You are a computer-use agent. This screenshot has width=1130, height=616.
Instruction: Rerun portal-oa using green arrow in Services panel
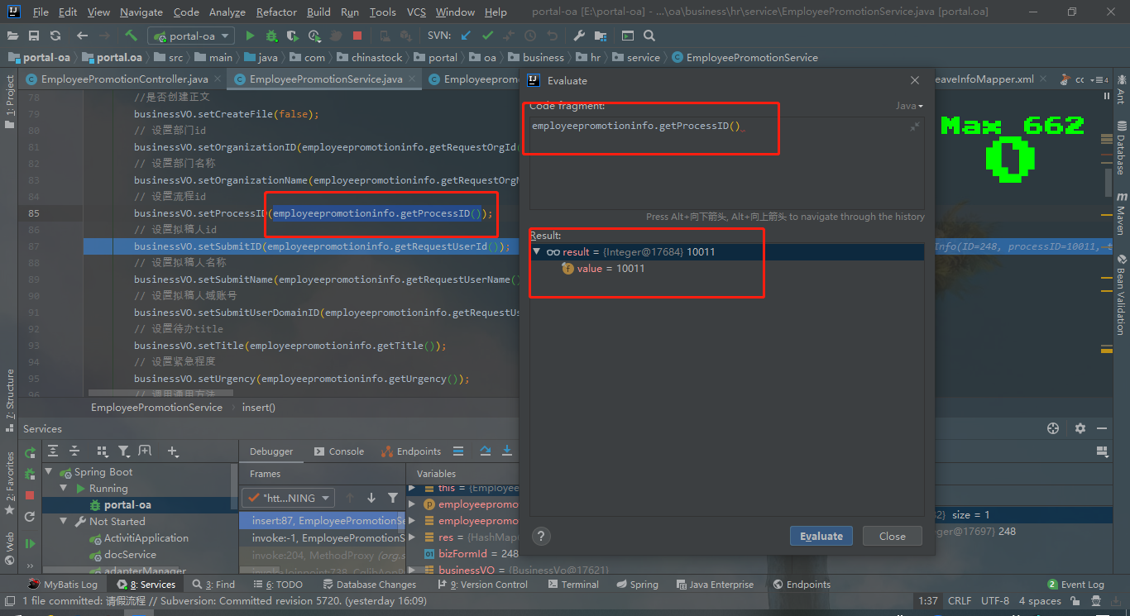30,451
